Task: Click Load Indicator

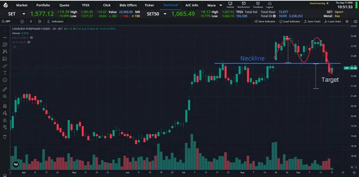Action: click(x=289, y=21)
